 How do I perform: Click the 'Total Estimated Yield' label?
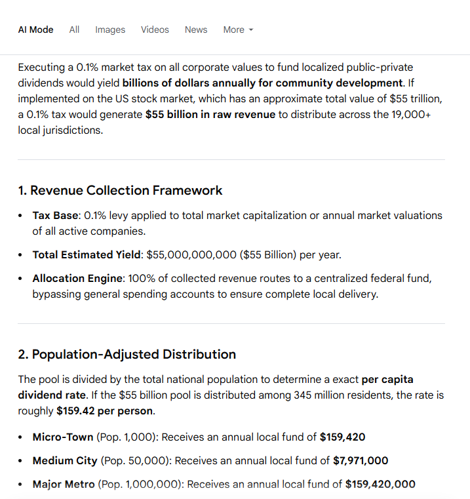(87, 255)
